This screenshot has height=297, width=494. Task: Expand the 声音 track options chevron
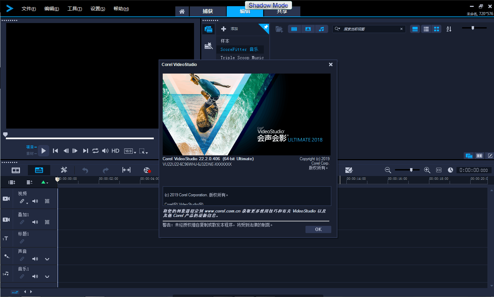pyautogui.click(x=47, y=259)
